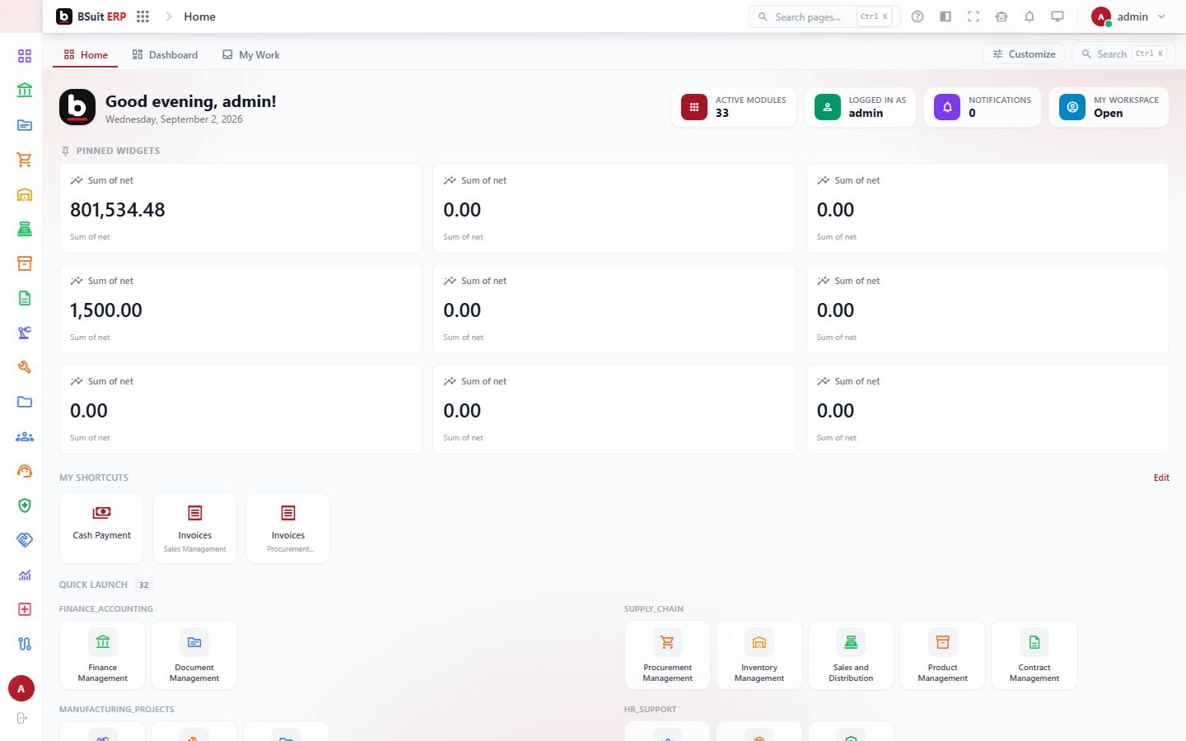Open the robot assistant icon in the top bar
The height and width of the screenshot is (741, 1186).
pos(1002,16)
